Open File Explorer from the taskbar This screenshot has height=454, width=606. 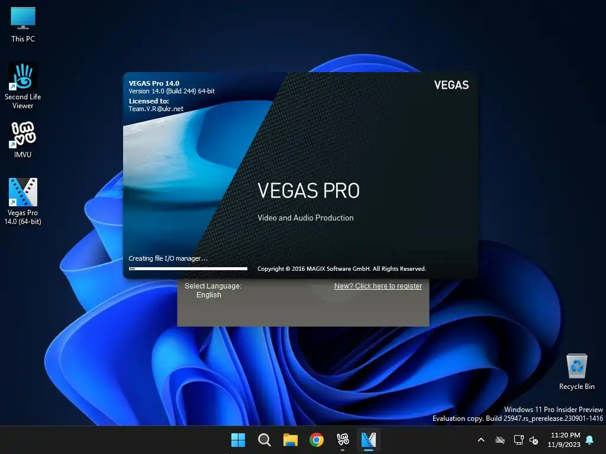point(290,440)
